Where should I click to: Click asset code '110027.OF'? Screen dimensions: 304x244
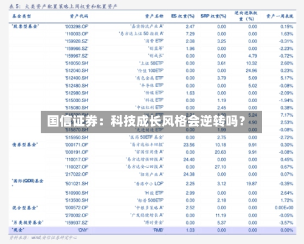pos(77,167)
